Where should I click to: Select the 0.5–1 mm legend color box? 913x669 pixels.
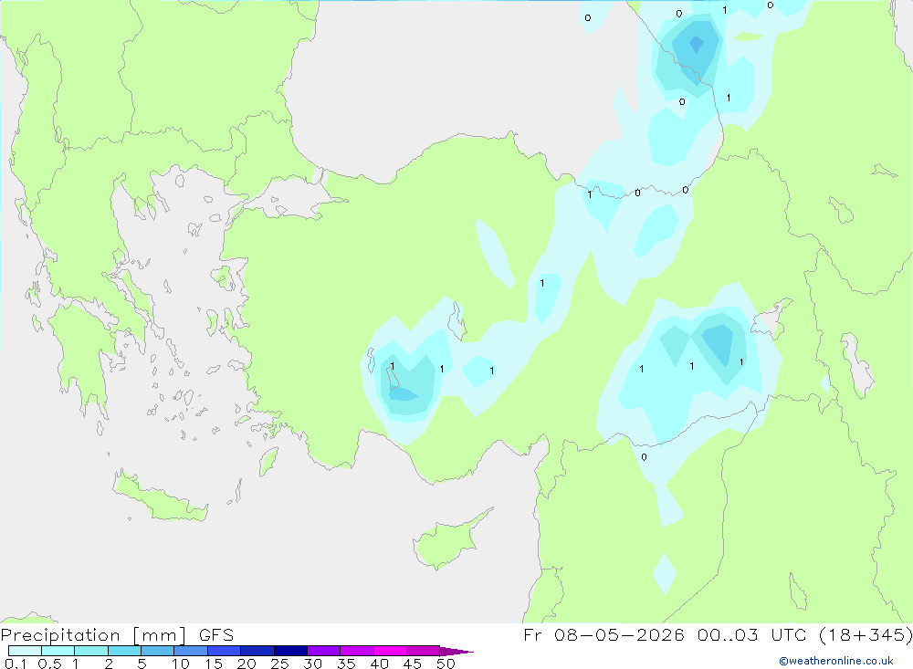(x=58, y=651)
